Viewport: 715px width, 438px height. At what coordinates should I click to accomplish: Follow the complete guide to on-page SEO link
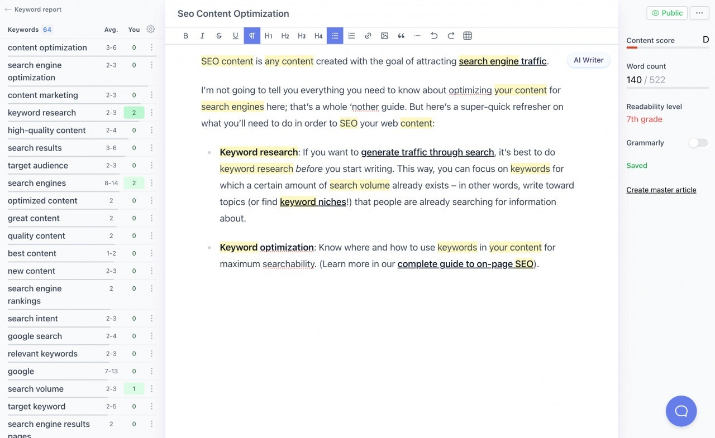(x=465, y=264)
